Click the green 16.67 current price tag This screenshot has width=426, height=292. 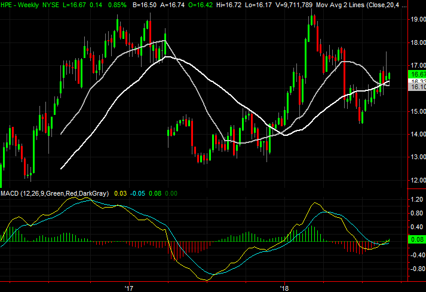coord(416,74)
